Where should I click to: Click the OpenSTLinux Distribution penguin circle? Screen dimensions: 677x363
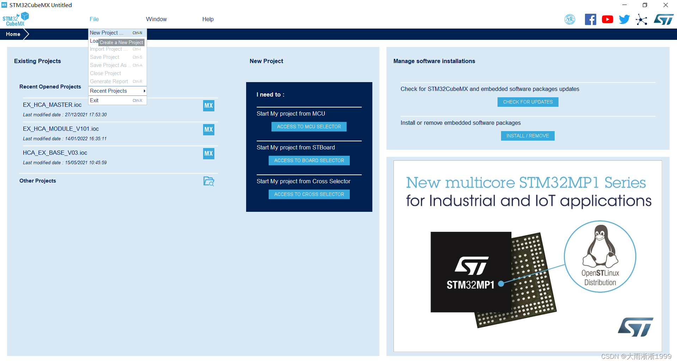point(600,257)
